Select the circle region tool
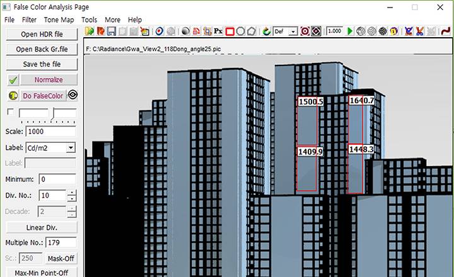This screenshot has height=277, width=454. click(x=241, y=31)
